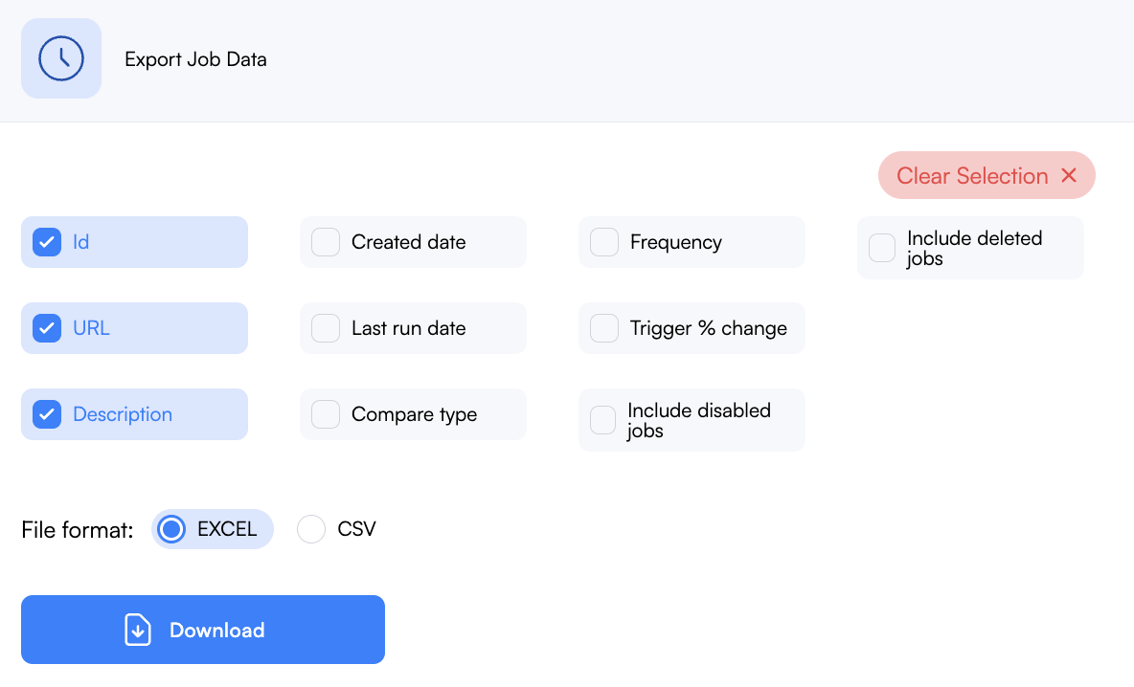
Task: Tick the Last run date checkbox
Action: tap(326, 328)
